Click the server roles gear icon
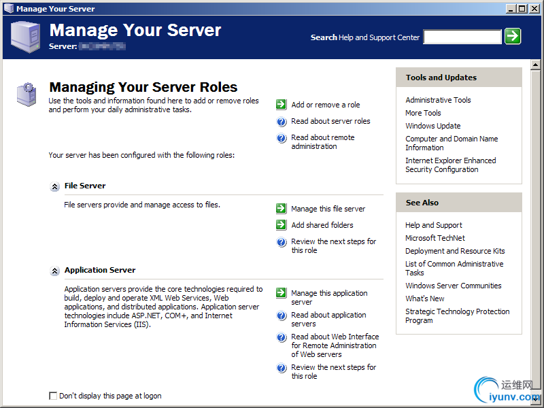 coord(27,94)
